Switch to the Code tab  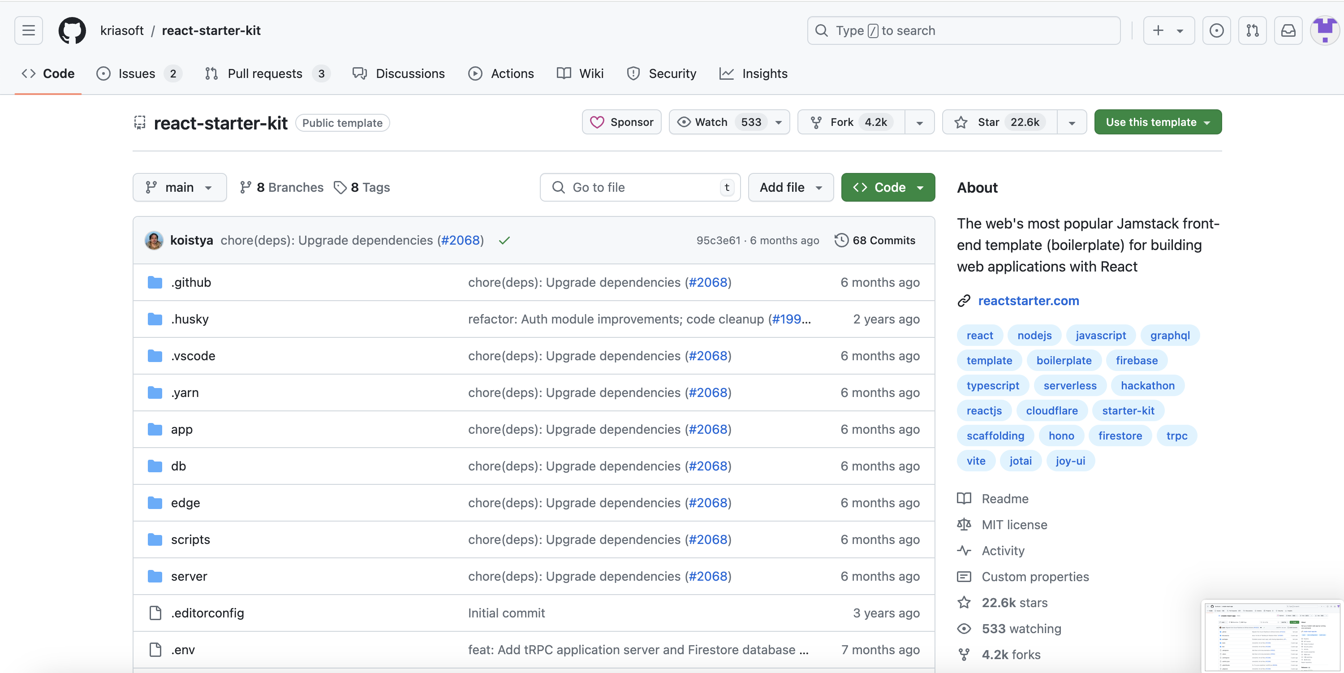[48, 73]
